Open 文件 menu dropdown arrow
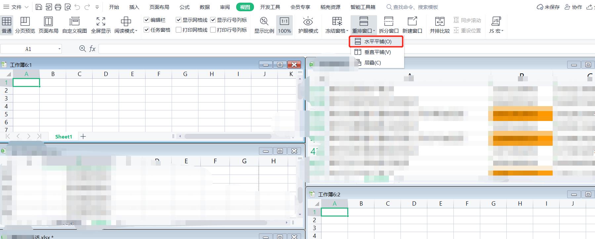The image size is (595, 239). click(x=26, y=7)
